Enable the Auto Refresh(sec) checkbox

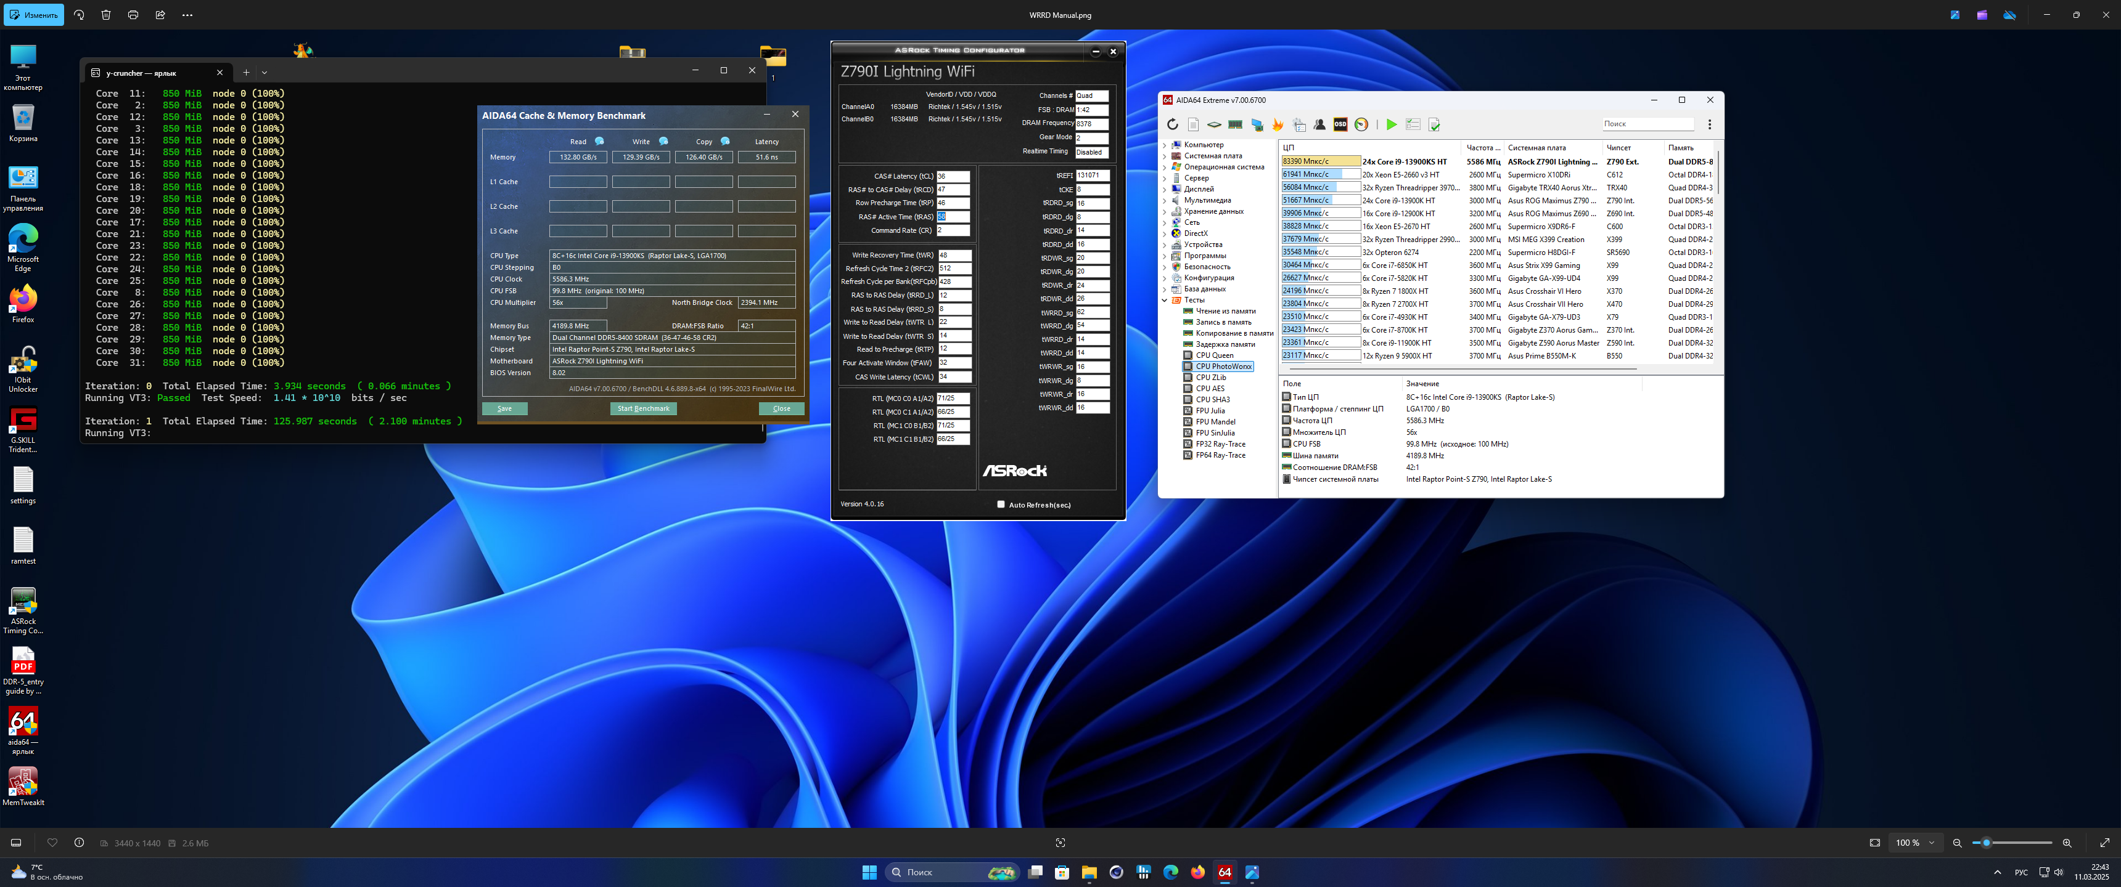point(1001,504)
